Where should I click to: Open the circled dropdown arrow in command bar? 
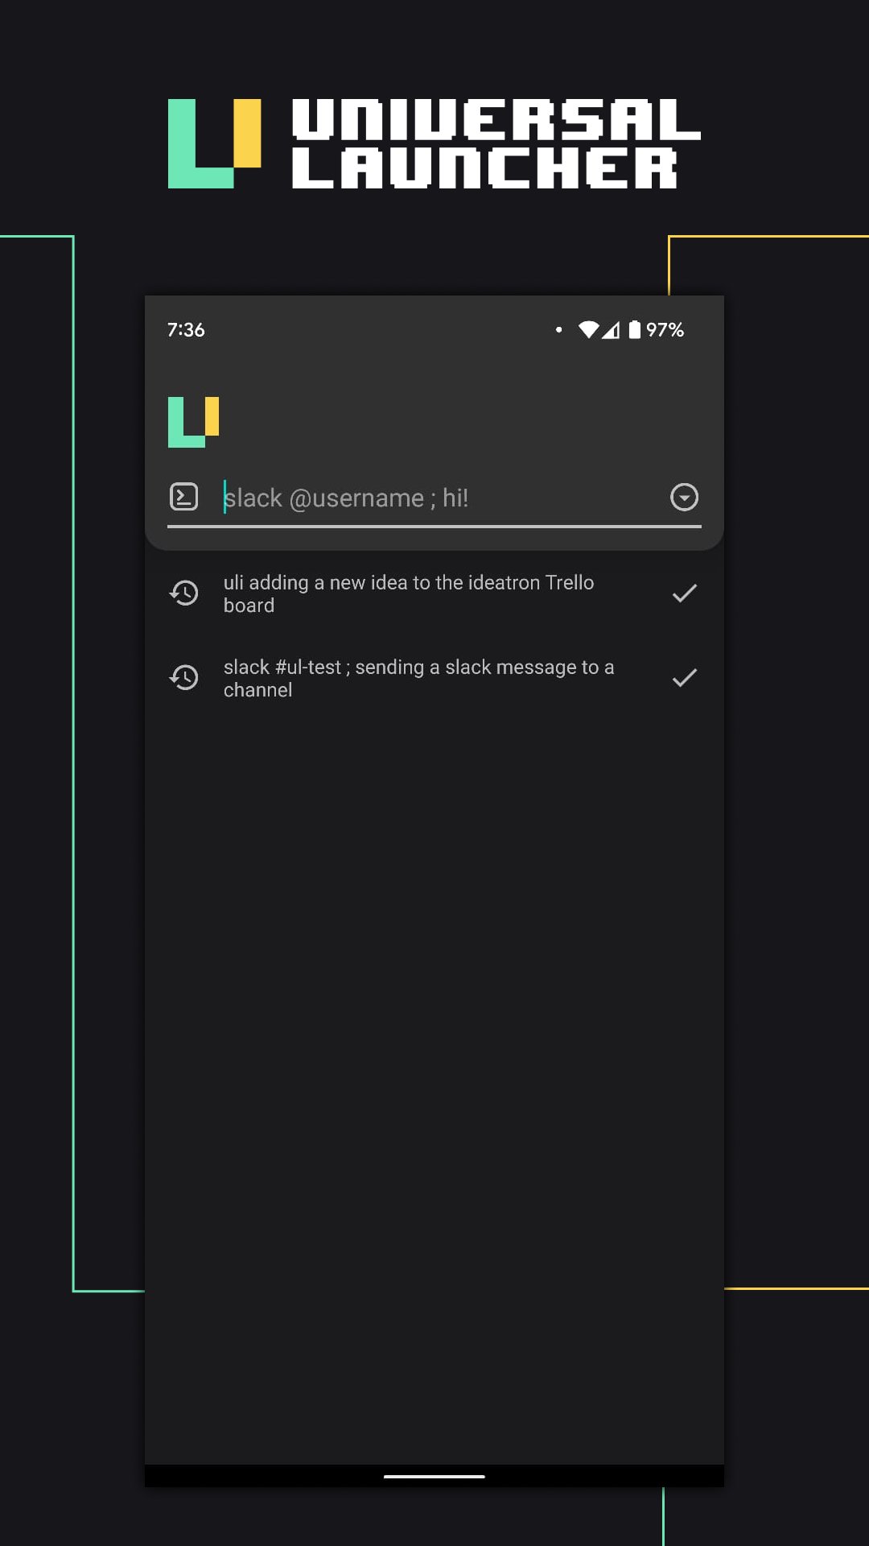tap(684, 497)
